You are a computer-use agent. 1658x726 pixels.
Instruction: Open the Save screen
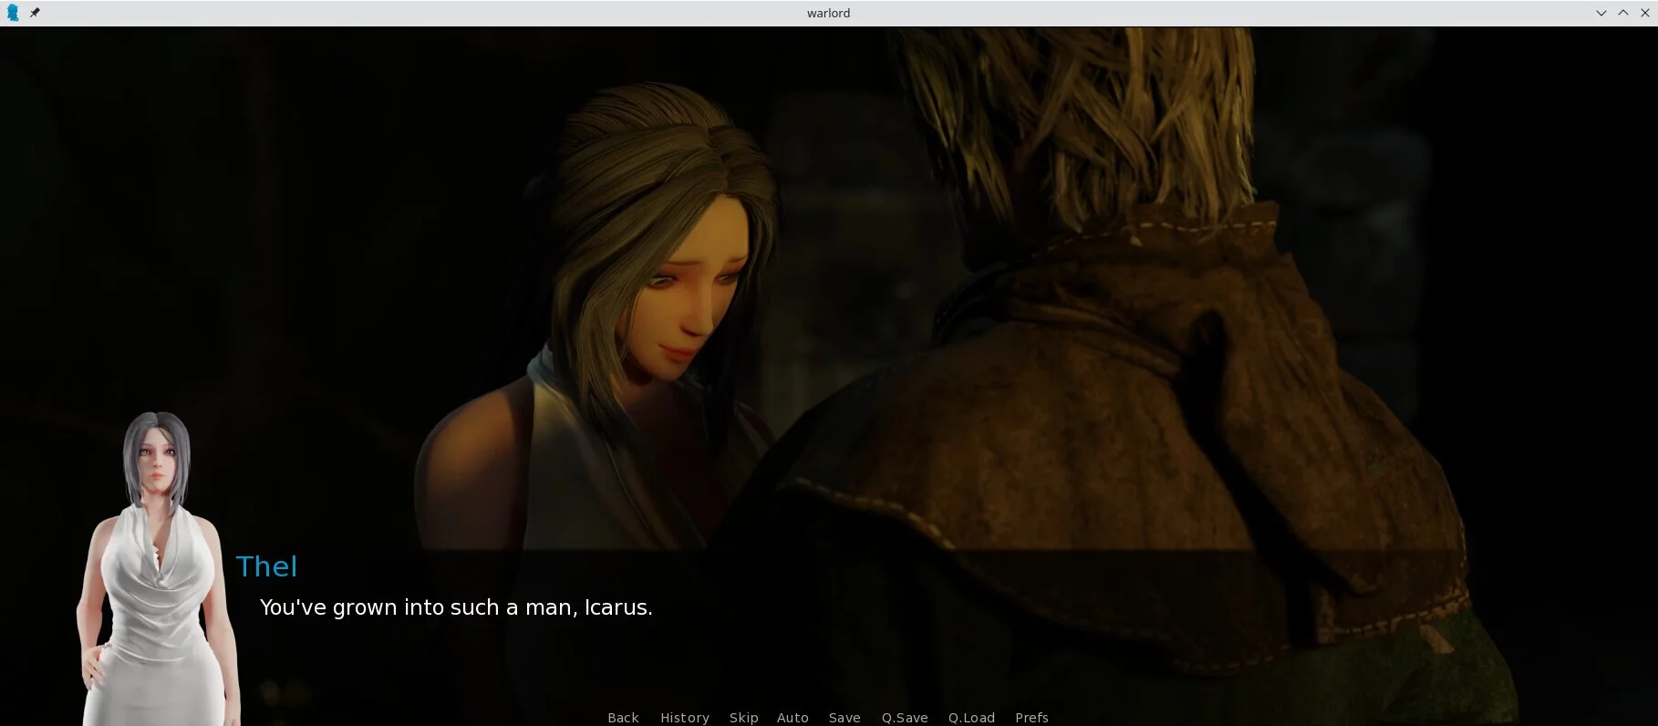coord(845,718)
